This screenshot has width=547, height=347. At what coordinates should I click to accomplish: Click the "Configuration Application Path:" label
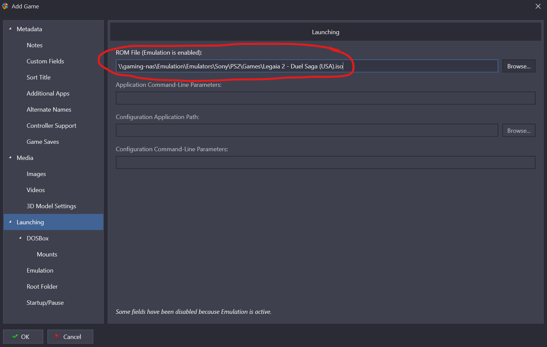[157, 117]
